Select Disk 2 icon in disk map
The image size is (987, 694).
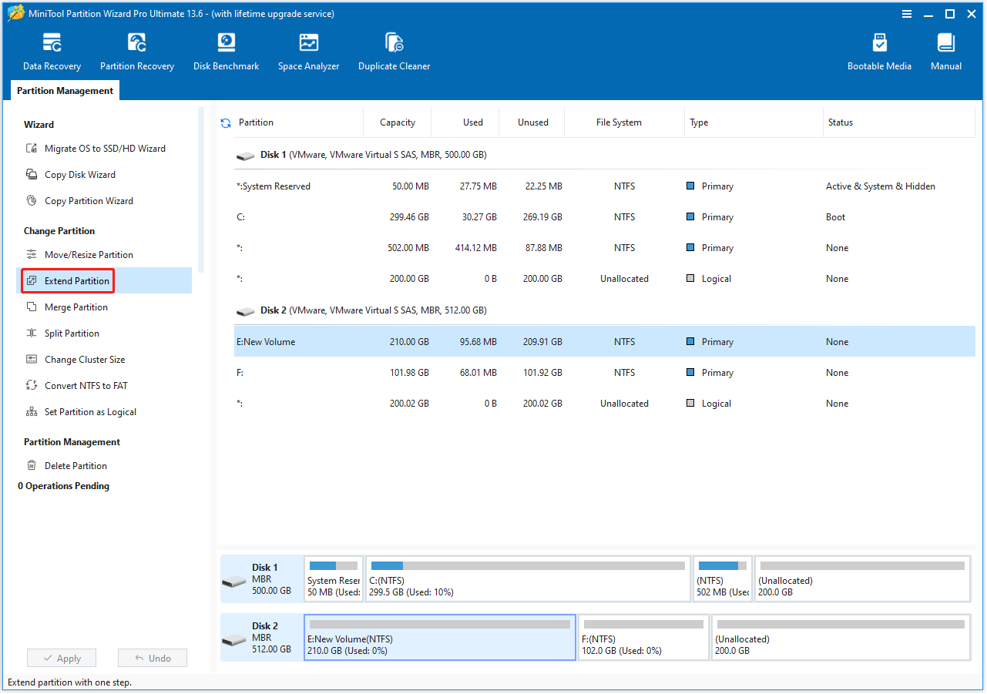[234, 639]
